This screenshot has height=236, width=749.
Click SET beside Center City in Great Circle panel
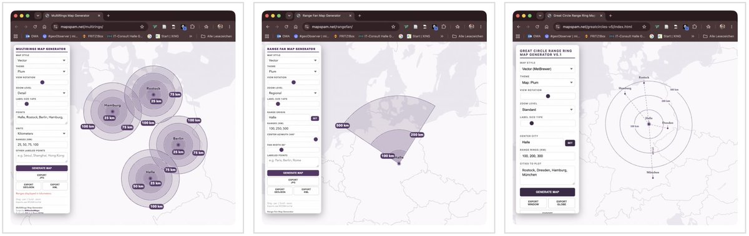tap(570, 143)
